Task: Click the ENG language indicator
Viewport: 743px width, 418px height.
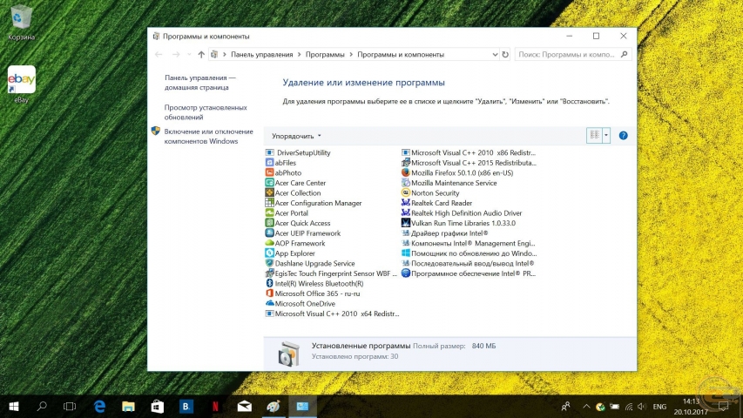Action: click(659, 407)
